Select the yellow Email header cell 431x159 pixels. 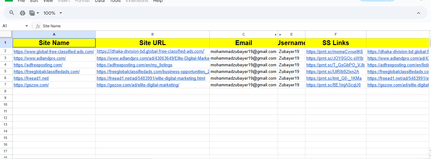(x=243, y=43)
